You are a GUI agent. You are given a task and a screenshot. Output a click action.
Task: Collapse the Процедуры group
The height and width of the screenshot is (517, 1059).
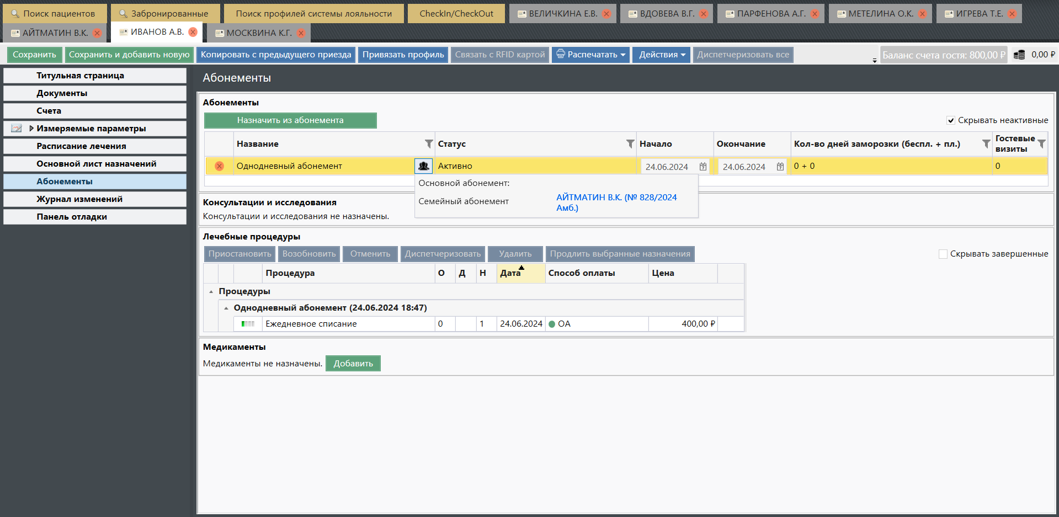click(x=211, y=291)
